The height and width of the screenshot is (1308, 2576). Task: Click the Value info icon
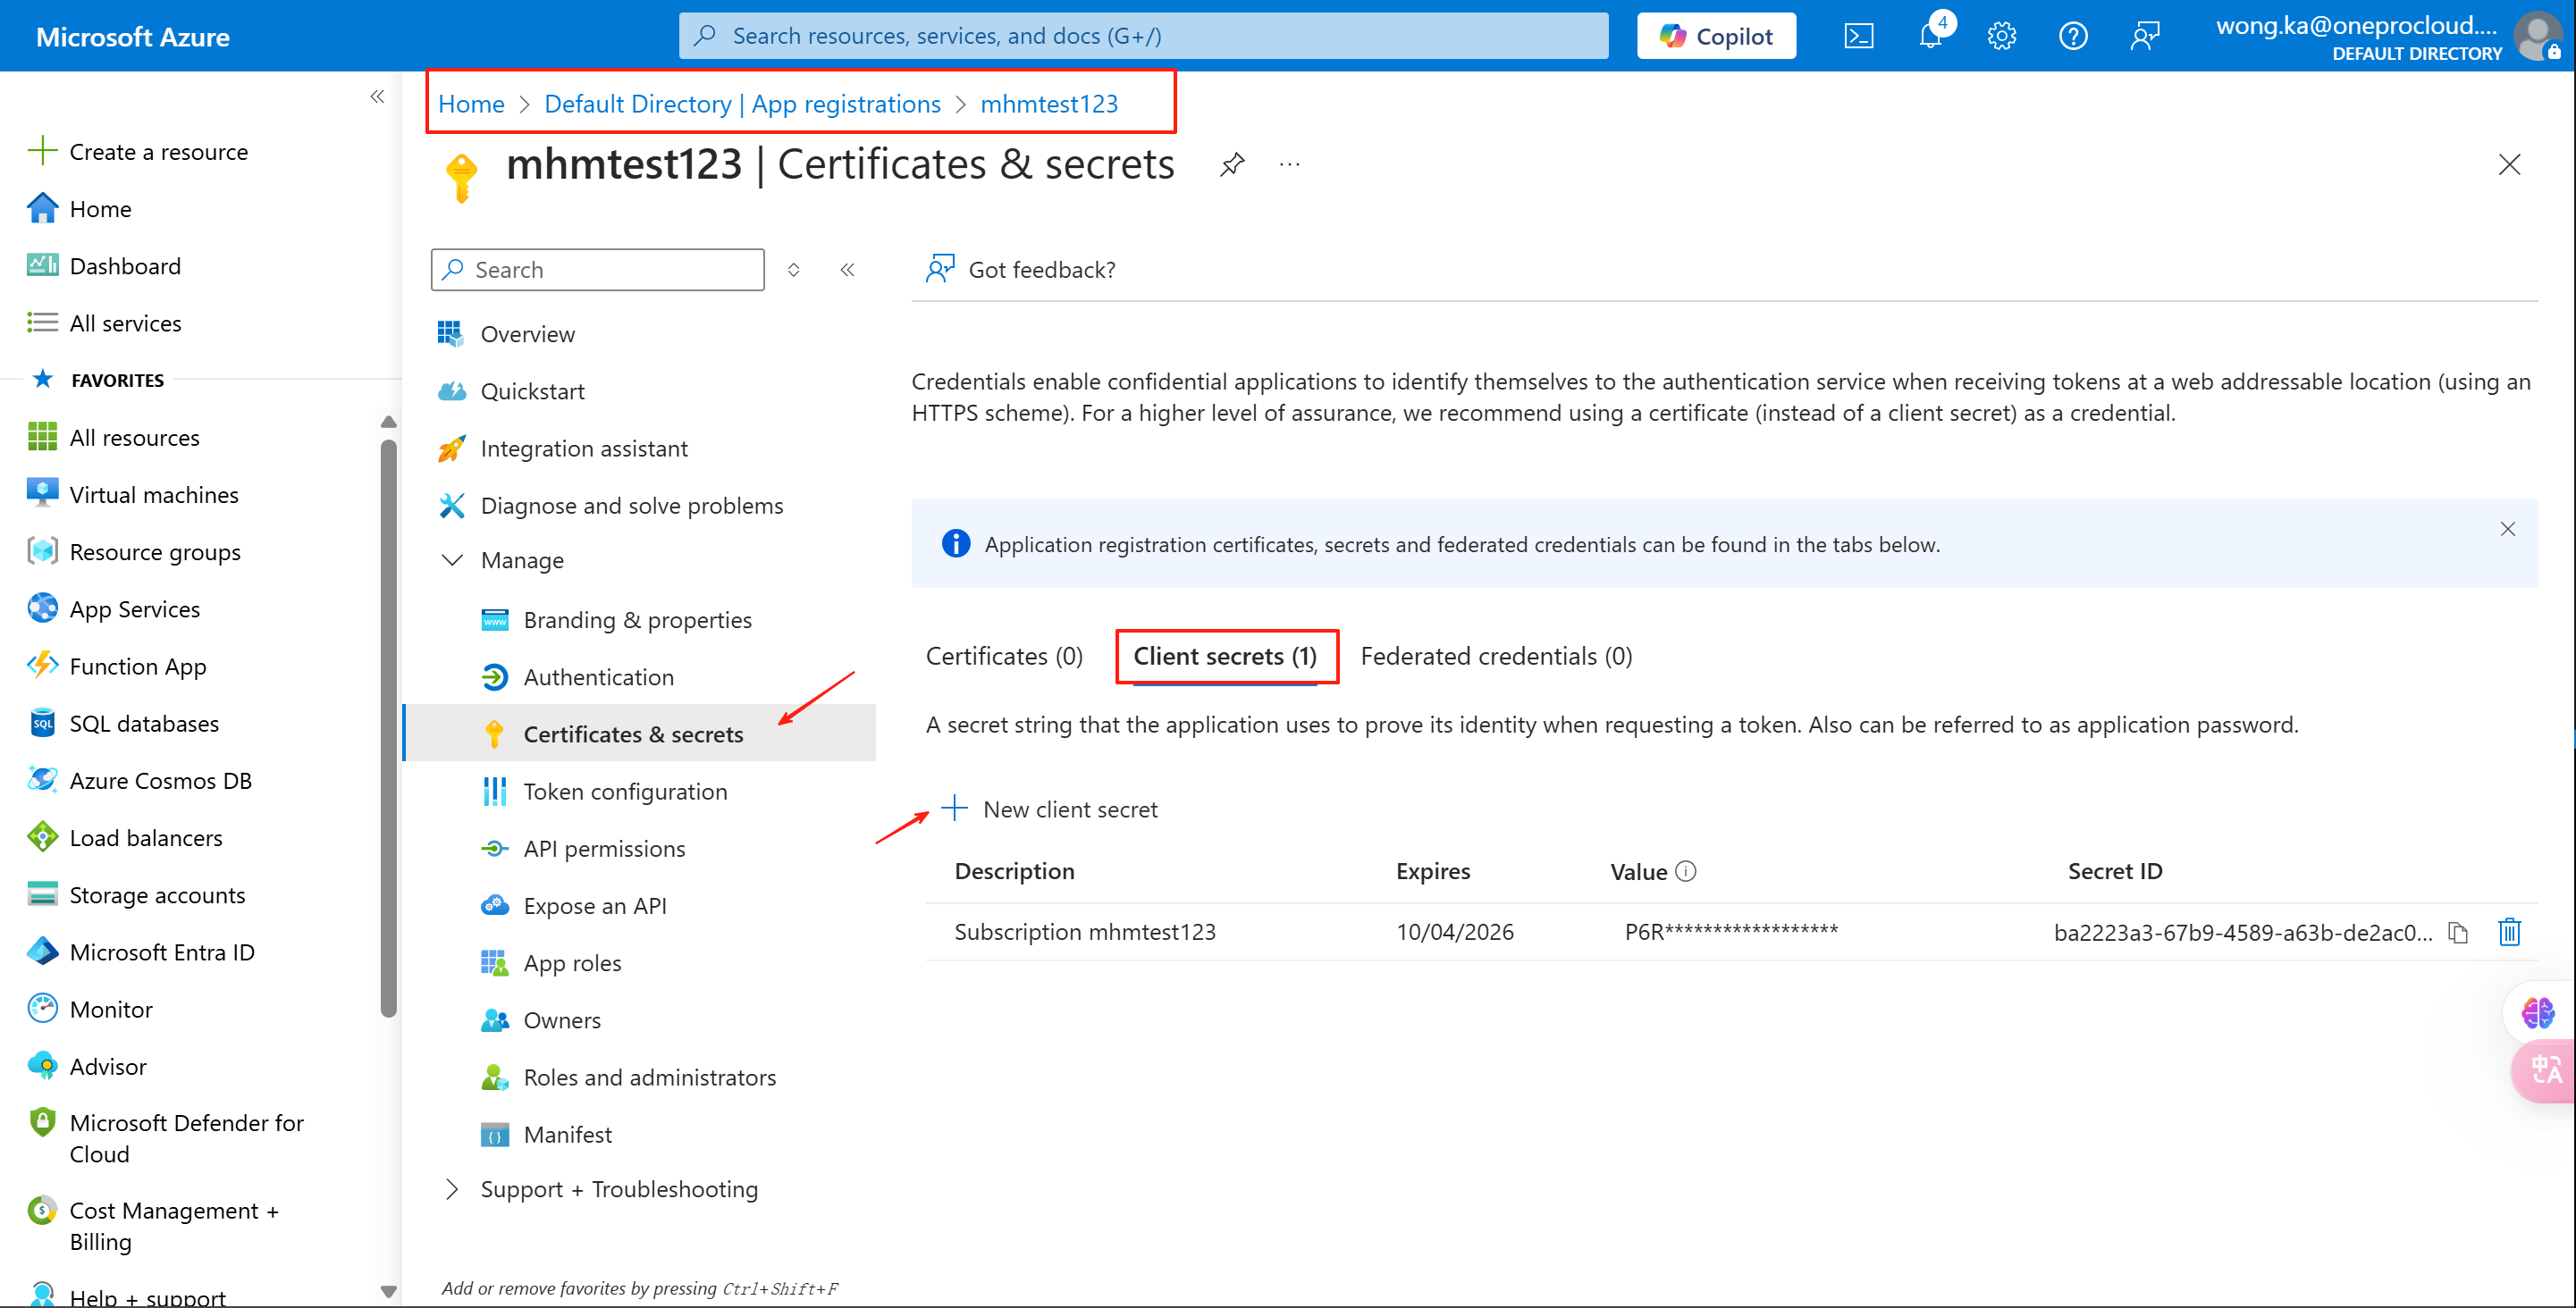[x=1686, y=871]
